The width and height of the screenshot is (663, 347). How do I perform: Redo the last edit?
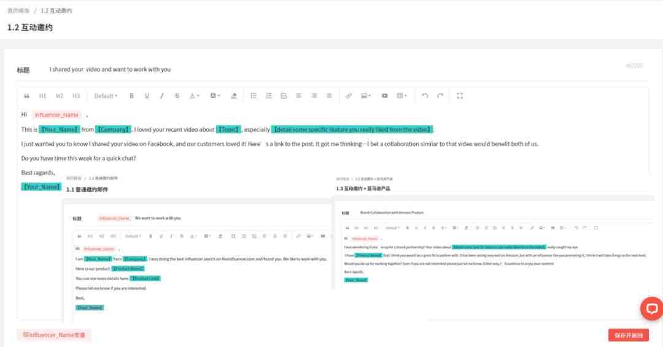(x=440, y=96)
